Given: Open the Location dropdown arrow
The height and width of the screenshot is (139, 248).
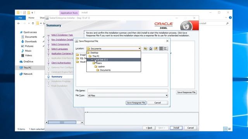Looking at the screenshot, I should coord(139,49).
